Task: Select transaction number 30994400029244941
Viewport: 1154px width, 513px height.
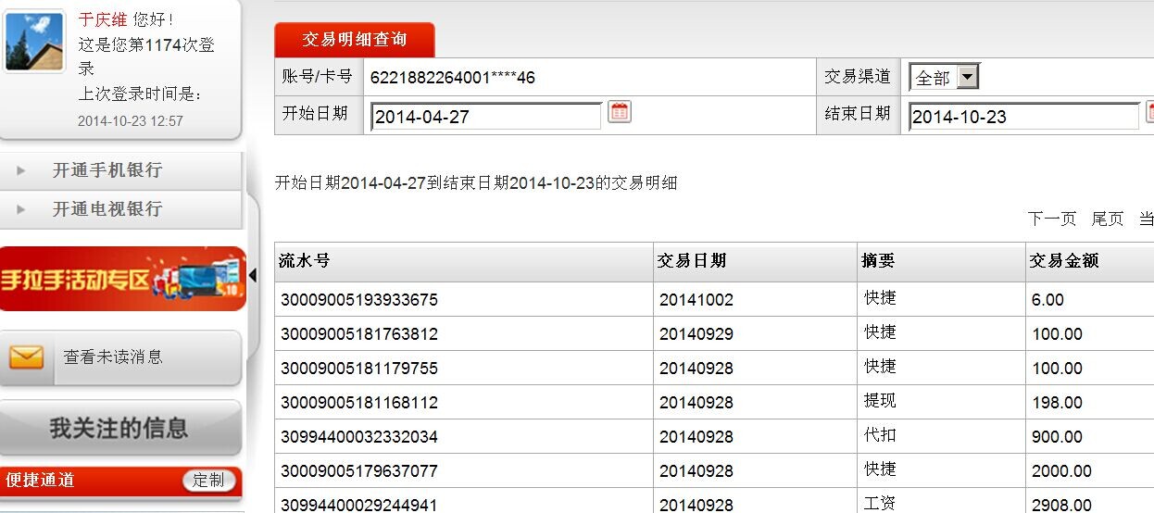Action: 359,505
